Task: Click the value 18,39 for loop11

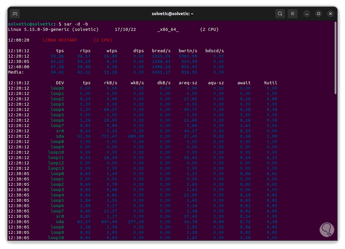Action: pos(111,158)
